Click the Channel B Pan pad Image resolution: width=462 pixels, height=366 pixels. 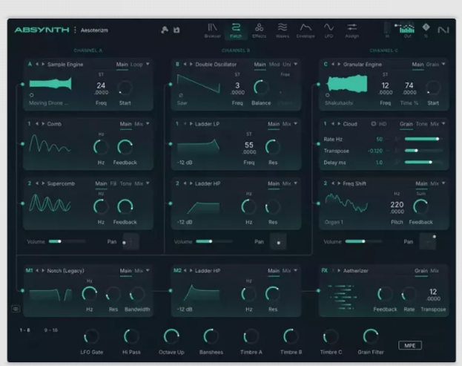coord(278,241)
